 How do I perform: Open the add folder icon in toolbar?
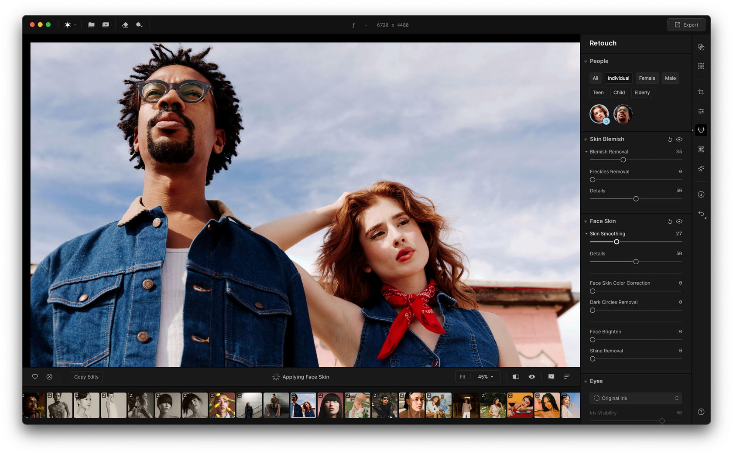[105, 25]
